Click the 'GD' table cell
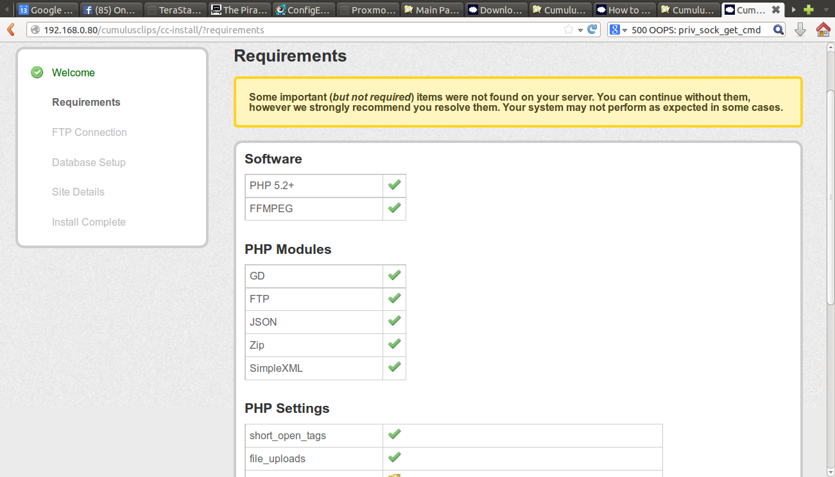The width and height of the screenshot is (835, 477). (314, 276)
